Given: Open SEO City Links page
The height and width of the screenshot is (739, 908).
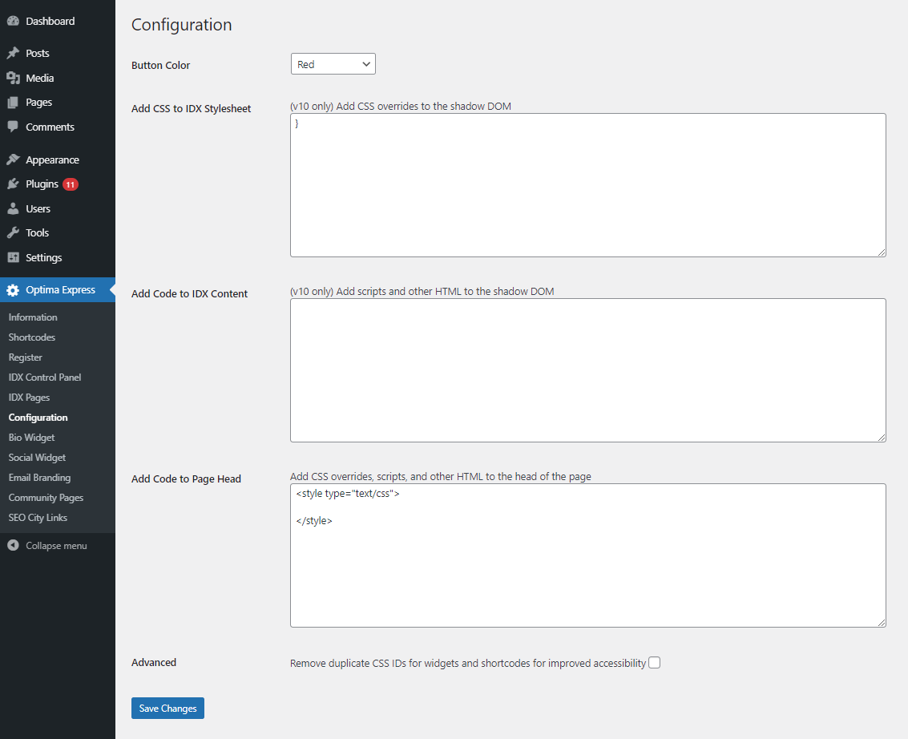Looking at the screenshot, I should (38, 518).
